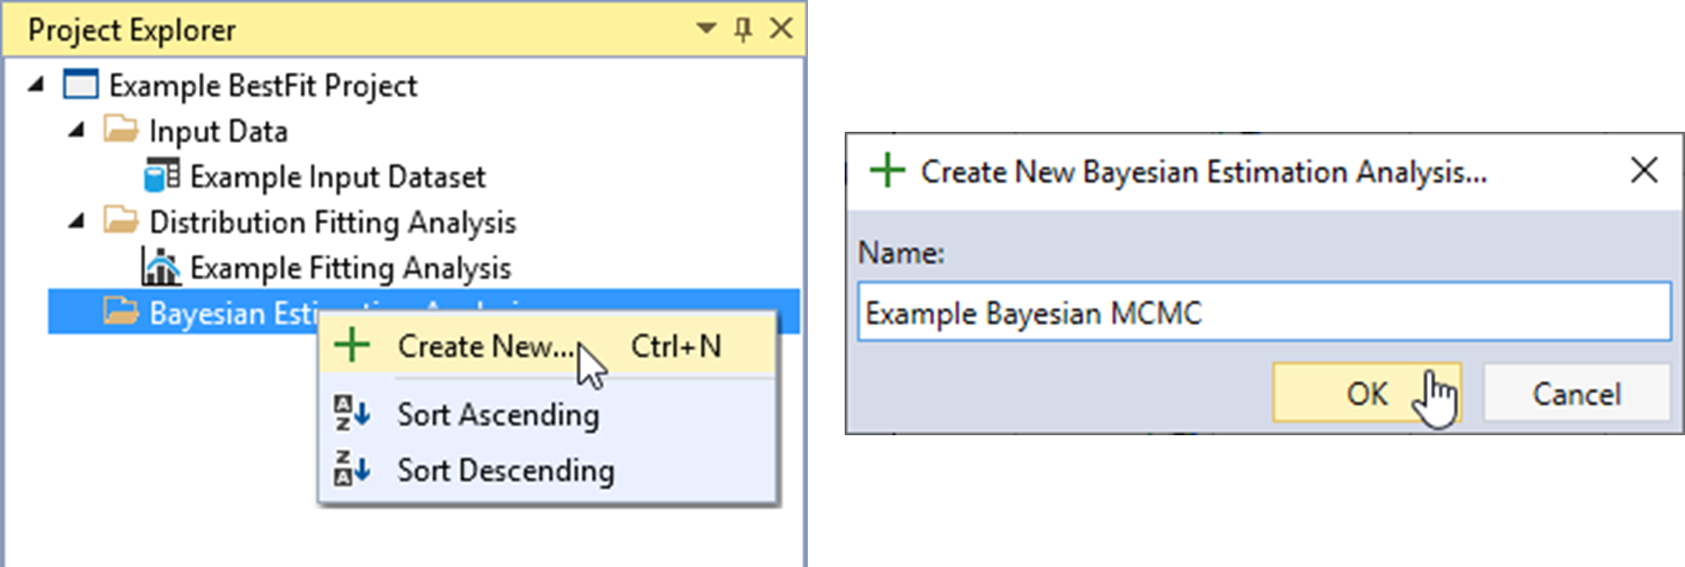Select the Bayesian Estimation Analysis tree item
1685x567 pixels.
[x=221, y=311]
